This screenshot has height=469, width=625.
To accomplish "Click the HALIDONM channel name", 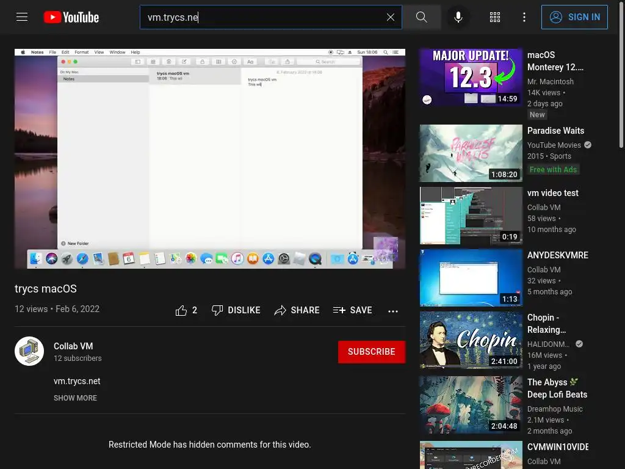I will (548, 344).
